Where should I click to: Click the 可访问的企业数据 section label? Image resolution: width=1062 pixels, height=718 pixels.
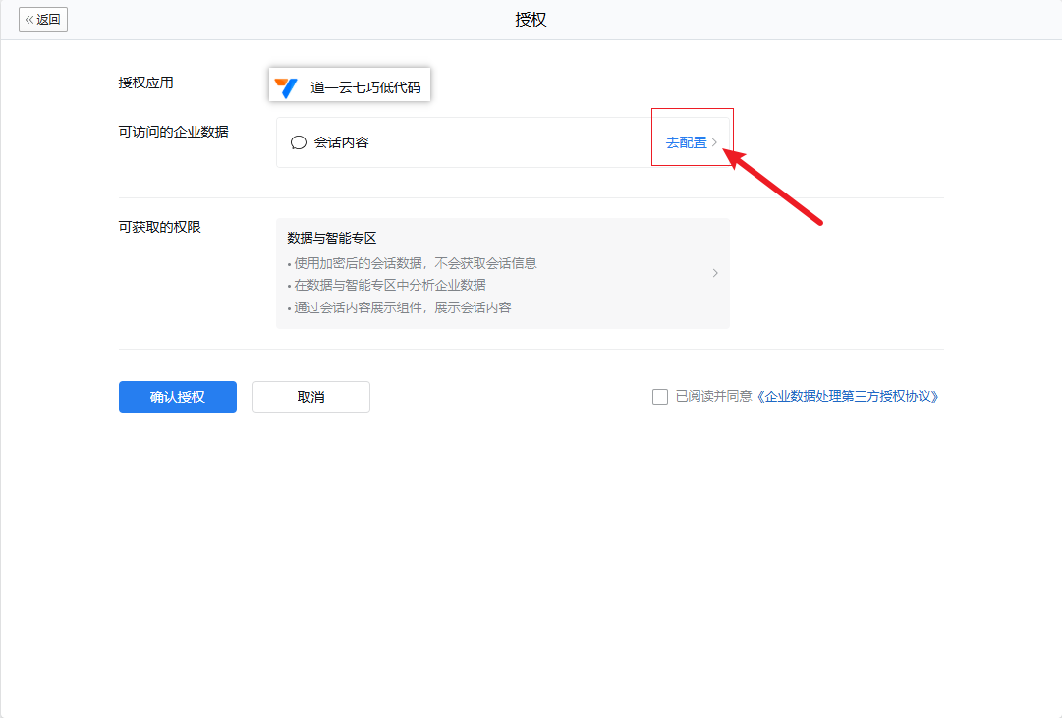[x=173, y=132]
